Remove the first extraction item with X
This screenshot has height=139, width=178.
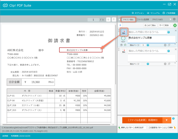pos(175,30)
